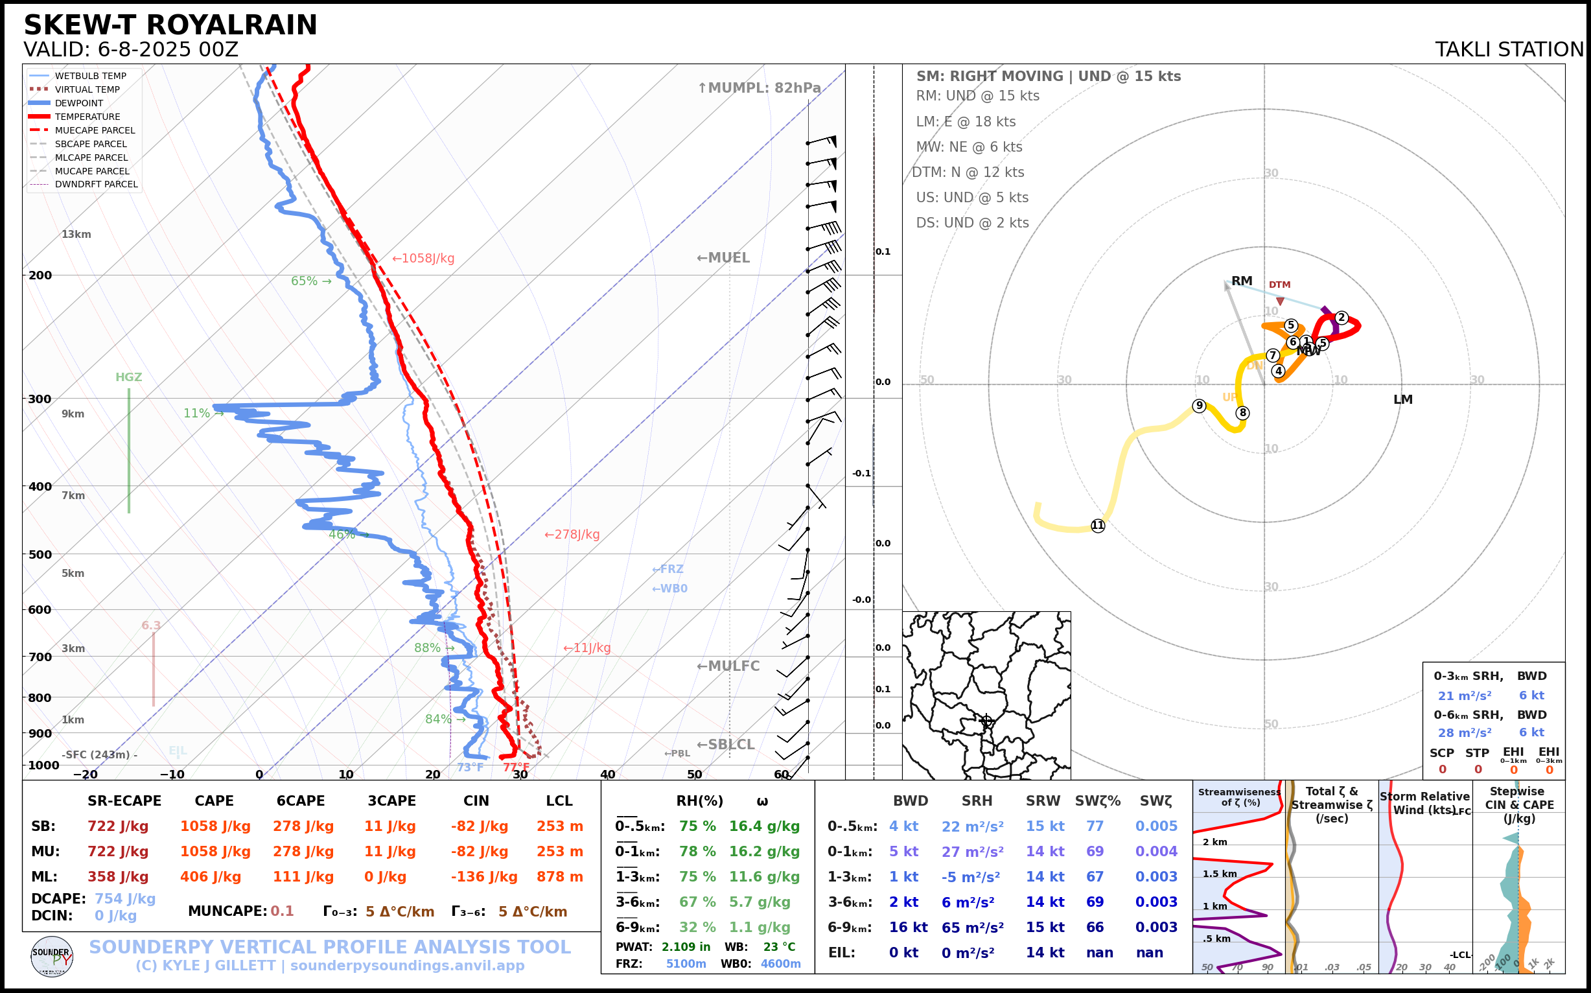The height and width of the screenshot is (993, 1591).
Task: Click hodograph height marker numbered 11
Action: point(1098,526)
